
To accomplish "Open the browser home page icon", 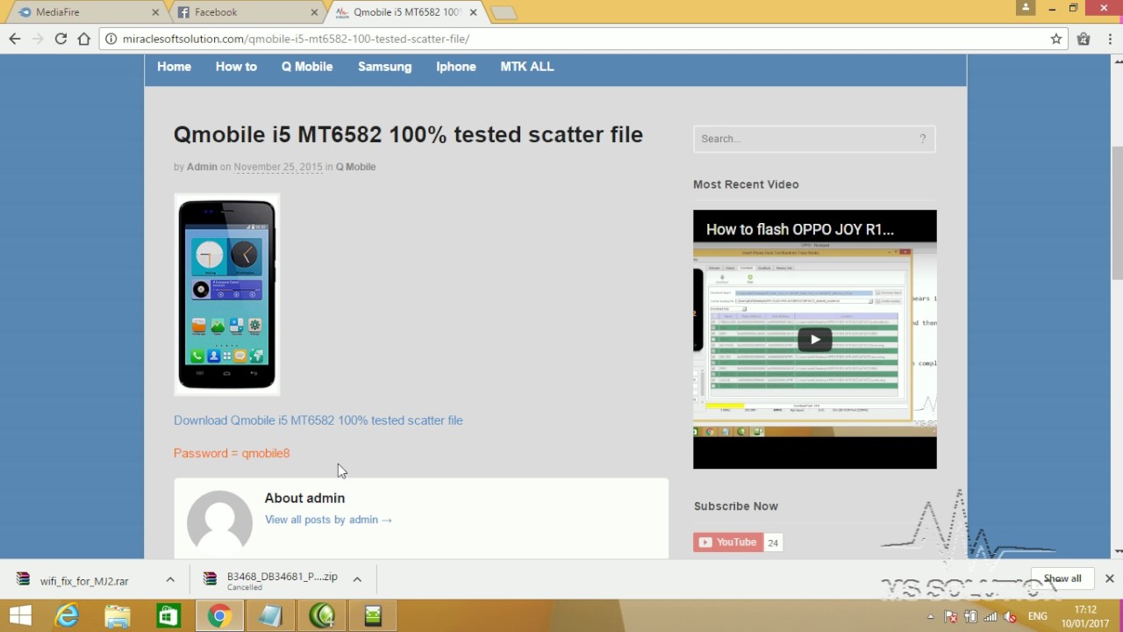I will 84,39.
